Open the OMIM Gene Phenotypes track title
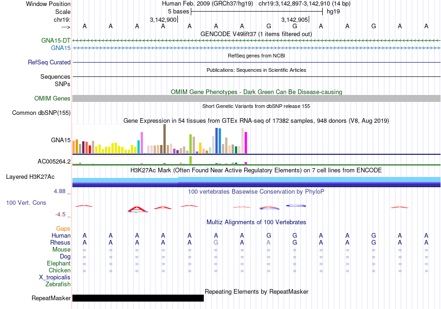Screen dimensions: 441x309 pos(256,92)
